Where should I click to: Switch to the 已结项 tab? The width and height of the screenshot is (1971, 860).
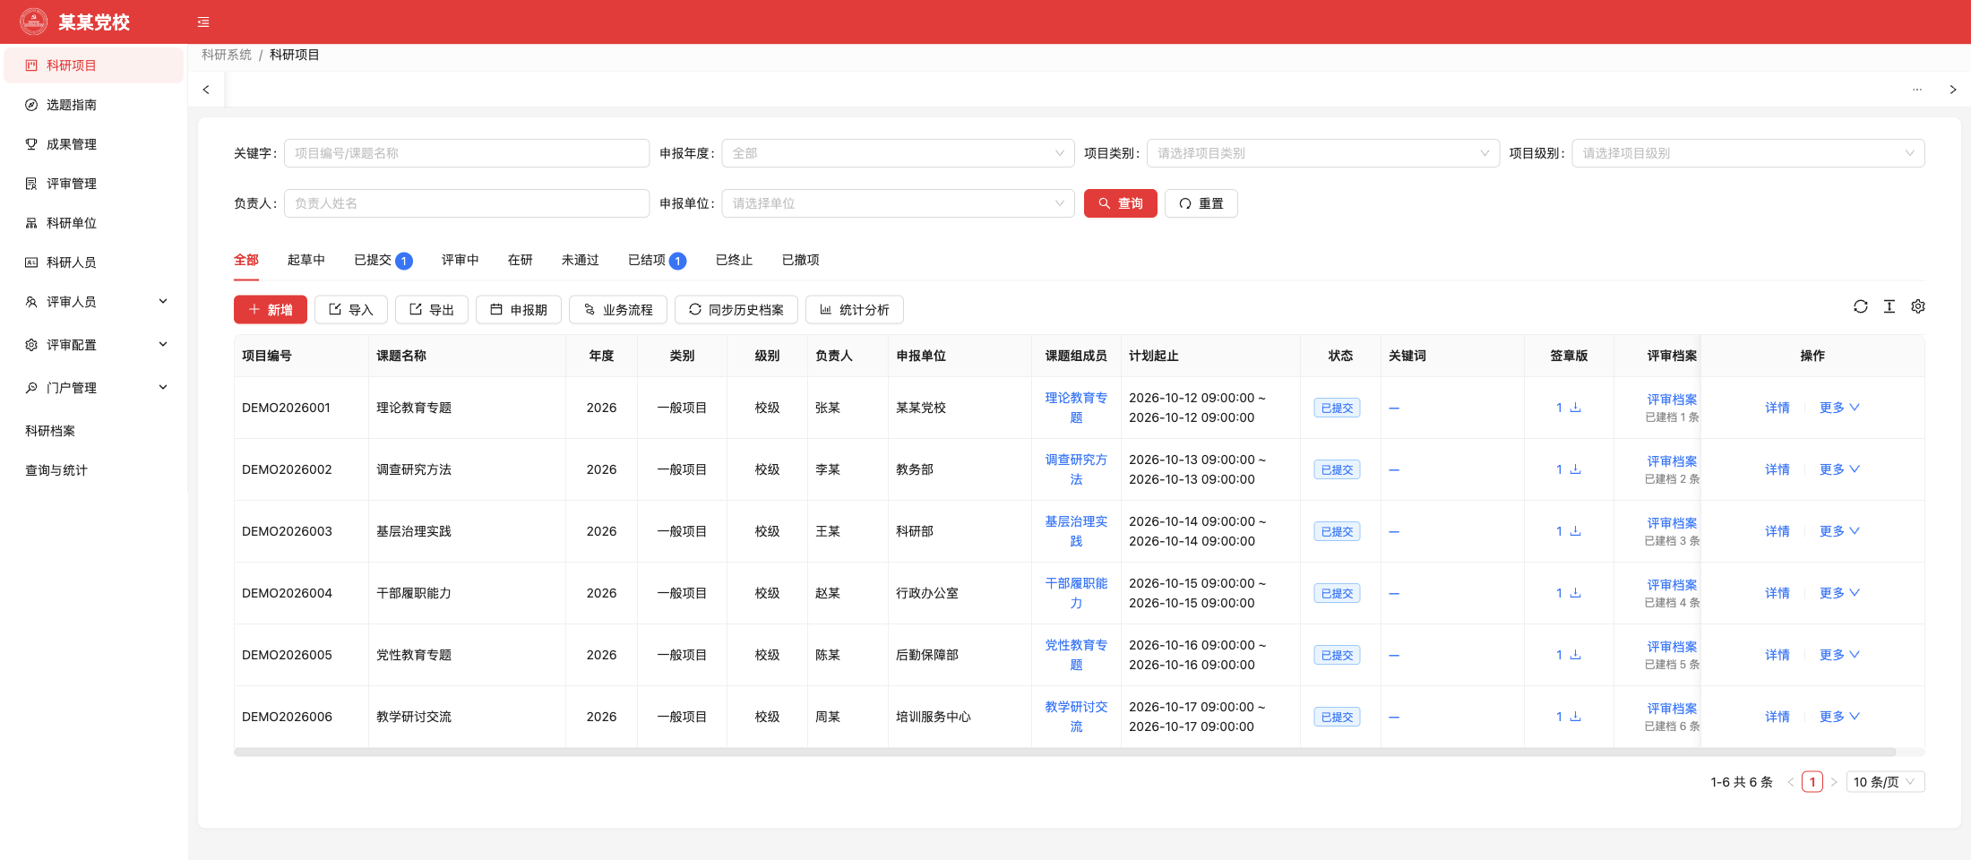[657, 260]
